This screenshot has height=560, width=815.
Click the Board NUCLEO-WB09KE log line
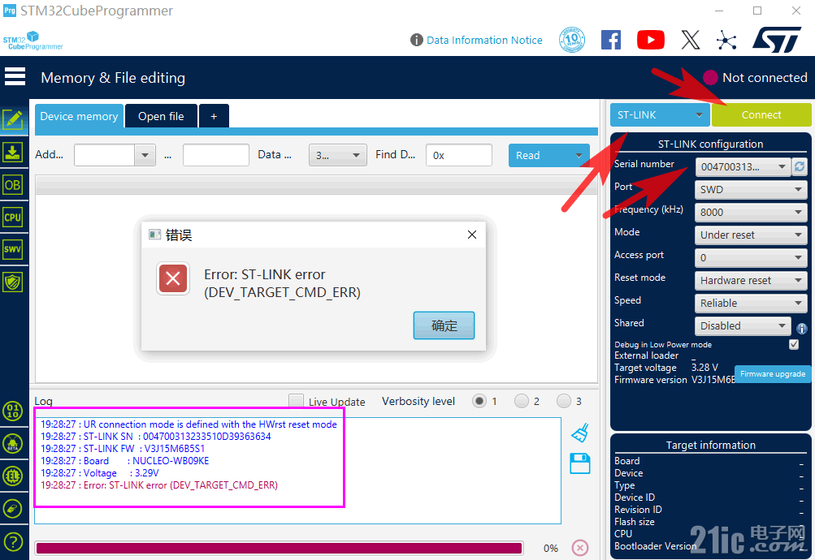pyautogui.click(x=125, y=461)
